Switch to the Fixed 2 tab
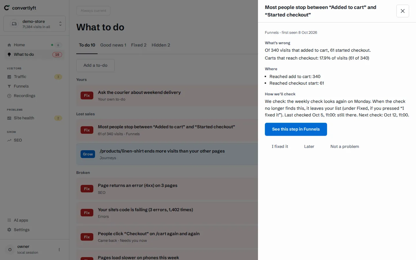416x260 pixels. (139, 45)
